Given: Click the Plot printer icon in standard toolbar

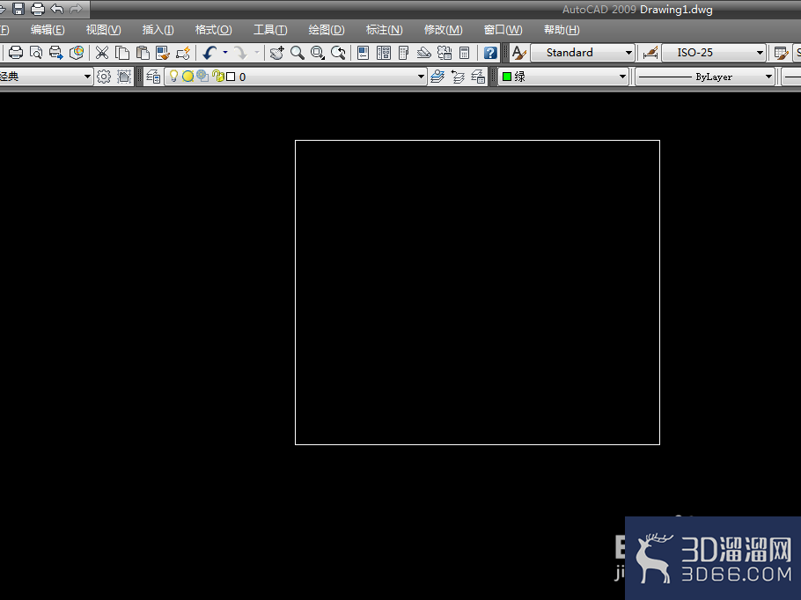Looking at the screenshot, I should tap(16, 53).
